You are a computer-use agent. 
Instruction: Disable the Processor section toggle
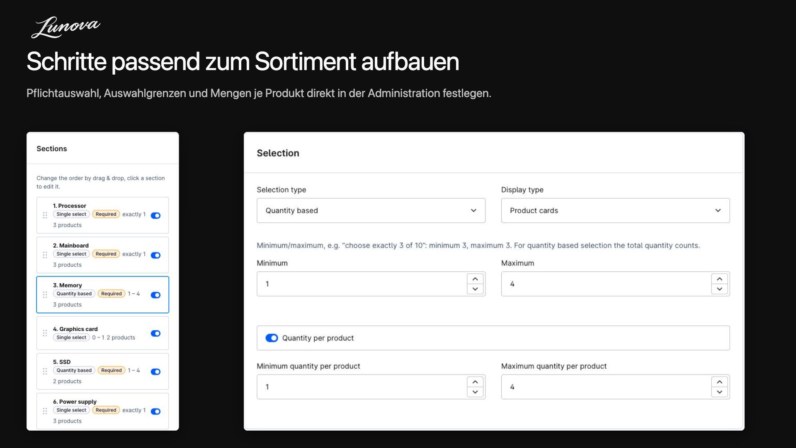coord(155,215)
